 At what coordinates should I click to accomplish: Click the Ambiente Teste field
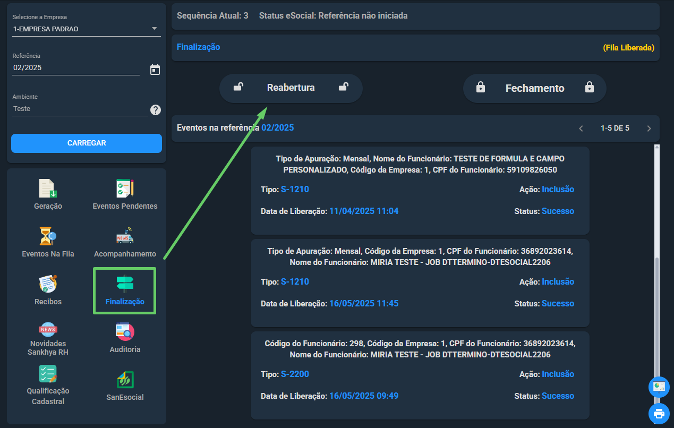(80, 109)
